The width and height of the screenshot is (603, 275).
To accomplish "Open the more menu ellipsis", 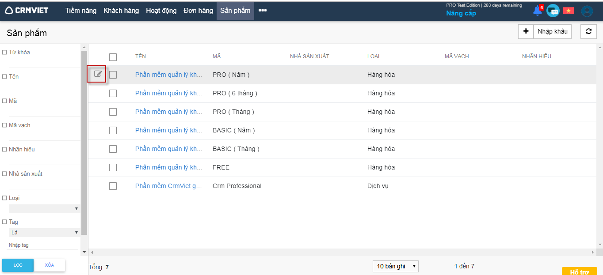I will click(263, 11).
